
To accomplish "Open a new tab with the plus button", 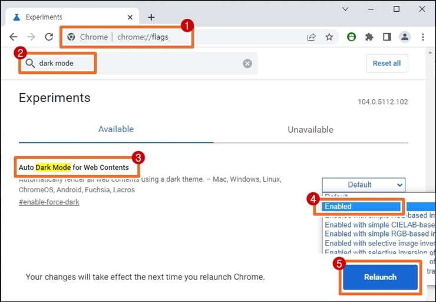I will (151, 17).
